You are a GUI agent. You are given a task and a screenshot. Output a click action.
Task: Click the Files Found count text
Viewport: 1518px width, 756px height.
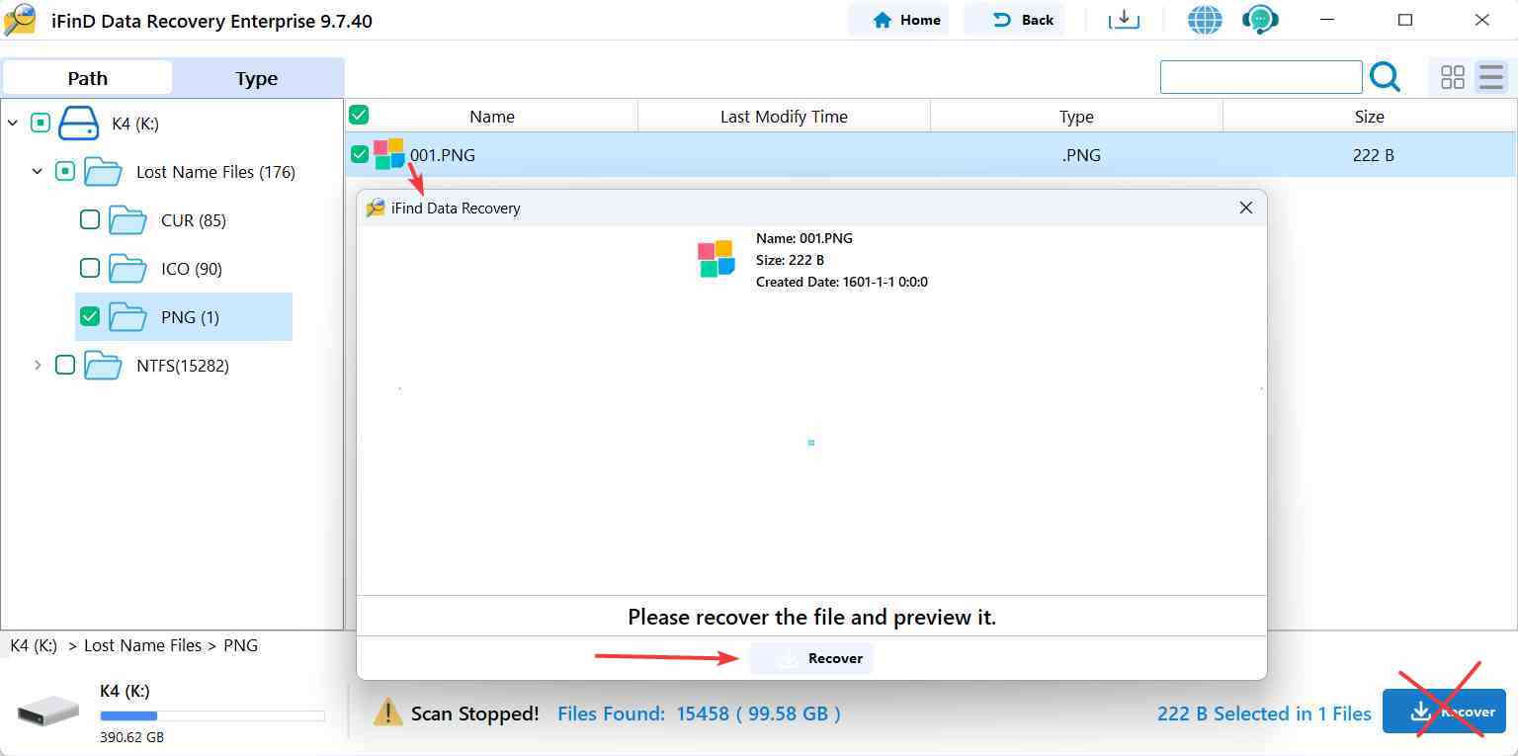[700, 714]
